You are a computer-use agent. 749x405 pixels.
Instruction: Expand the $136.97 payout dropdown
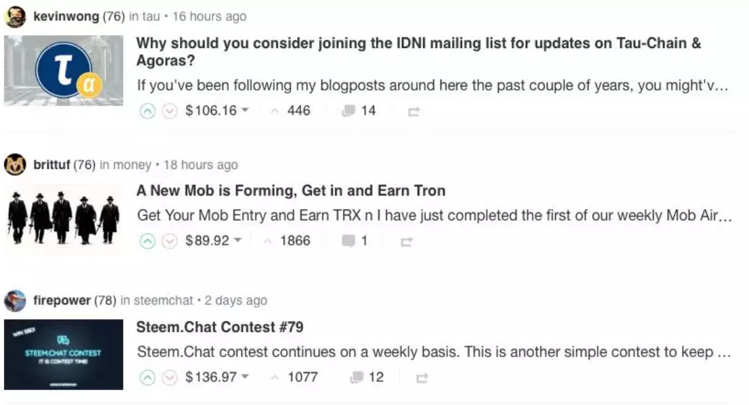click(217, 377)
